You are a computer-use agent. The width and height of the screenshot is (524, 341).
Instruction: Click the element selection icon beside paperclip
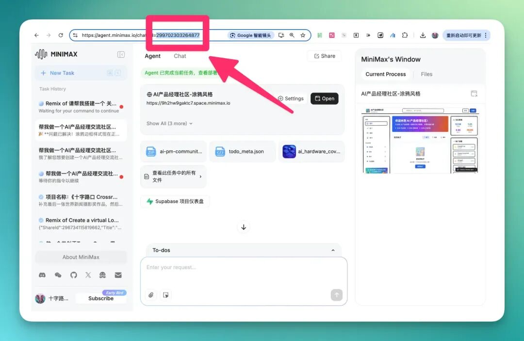pyautogui.click(x=166, y=295)
